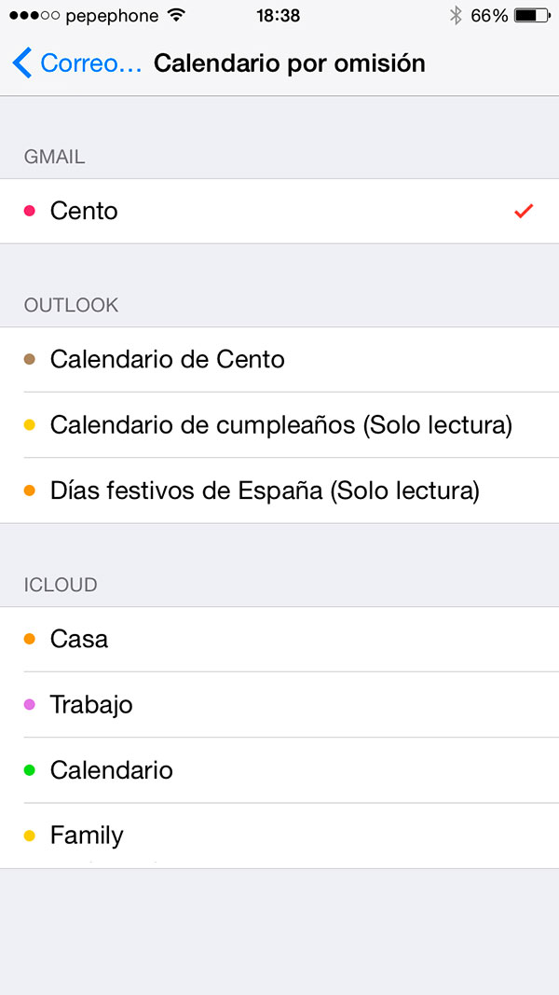Tap the back chevron arrow icon
Screen dimensions: 559x995
[x=22, y=63]
